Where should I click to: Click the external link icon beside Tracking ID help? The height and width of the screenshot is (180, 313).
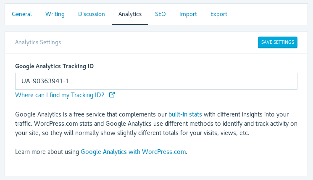pyautogui.click(x=112, y=95)
